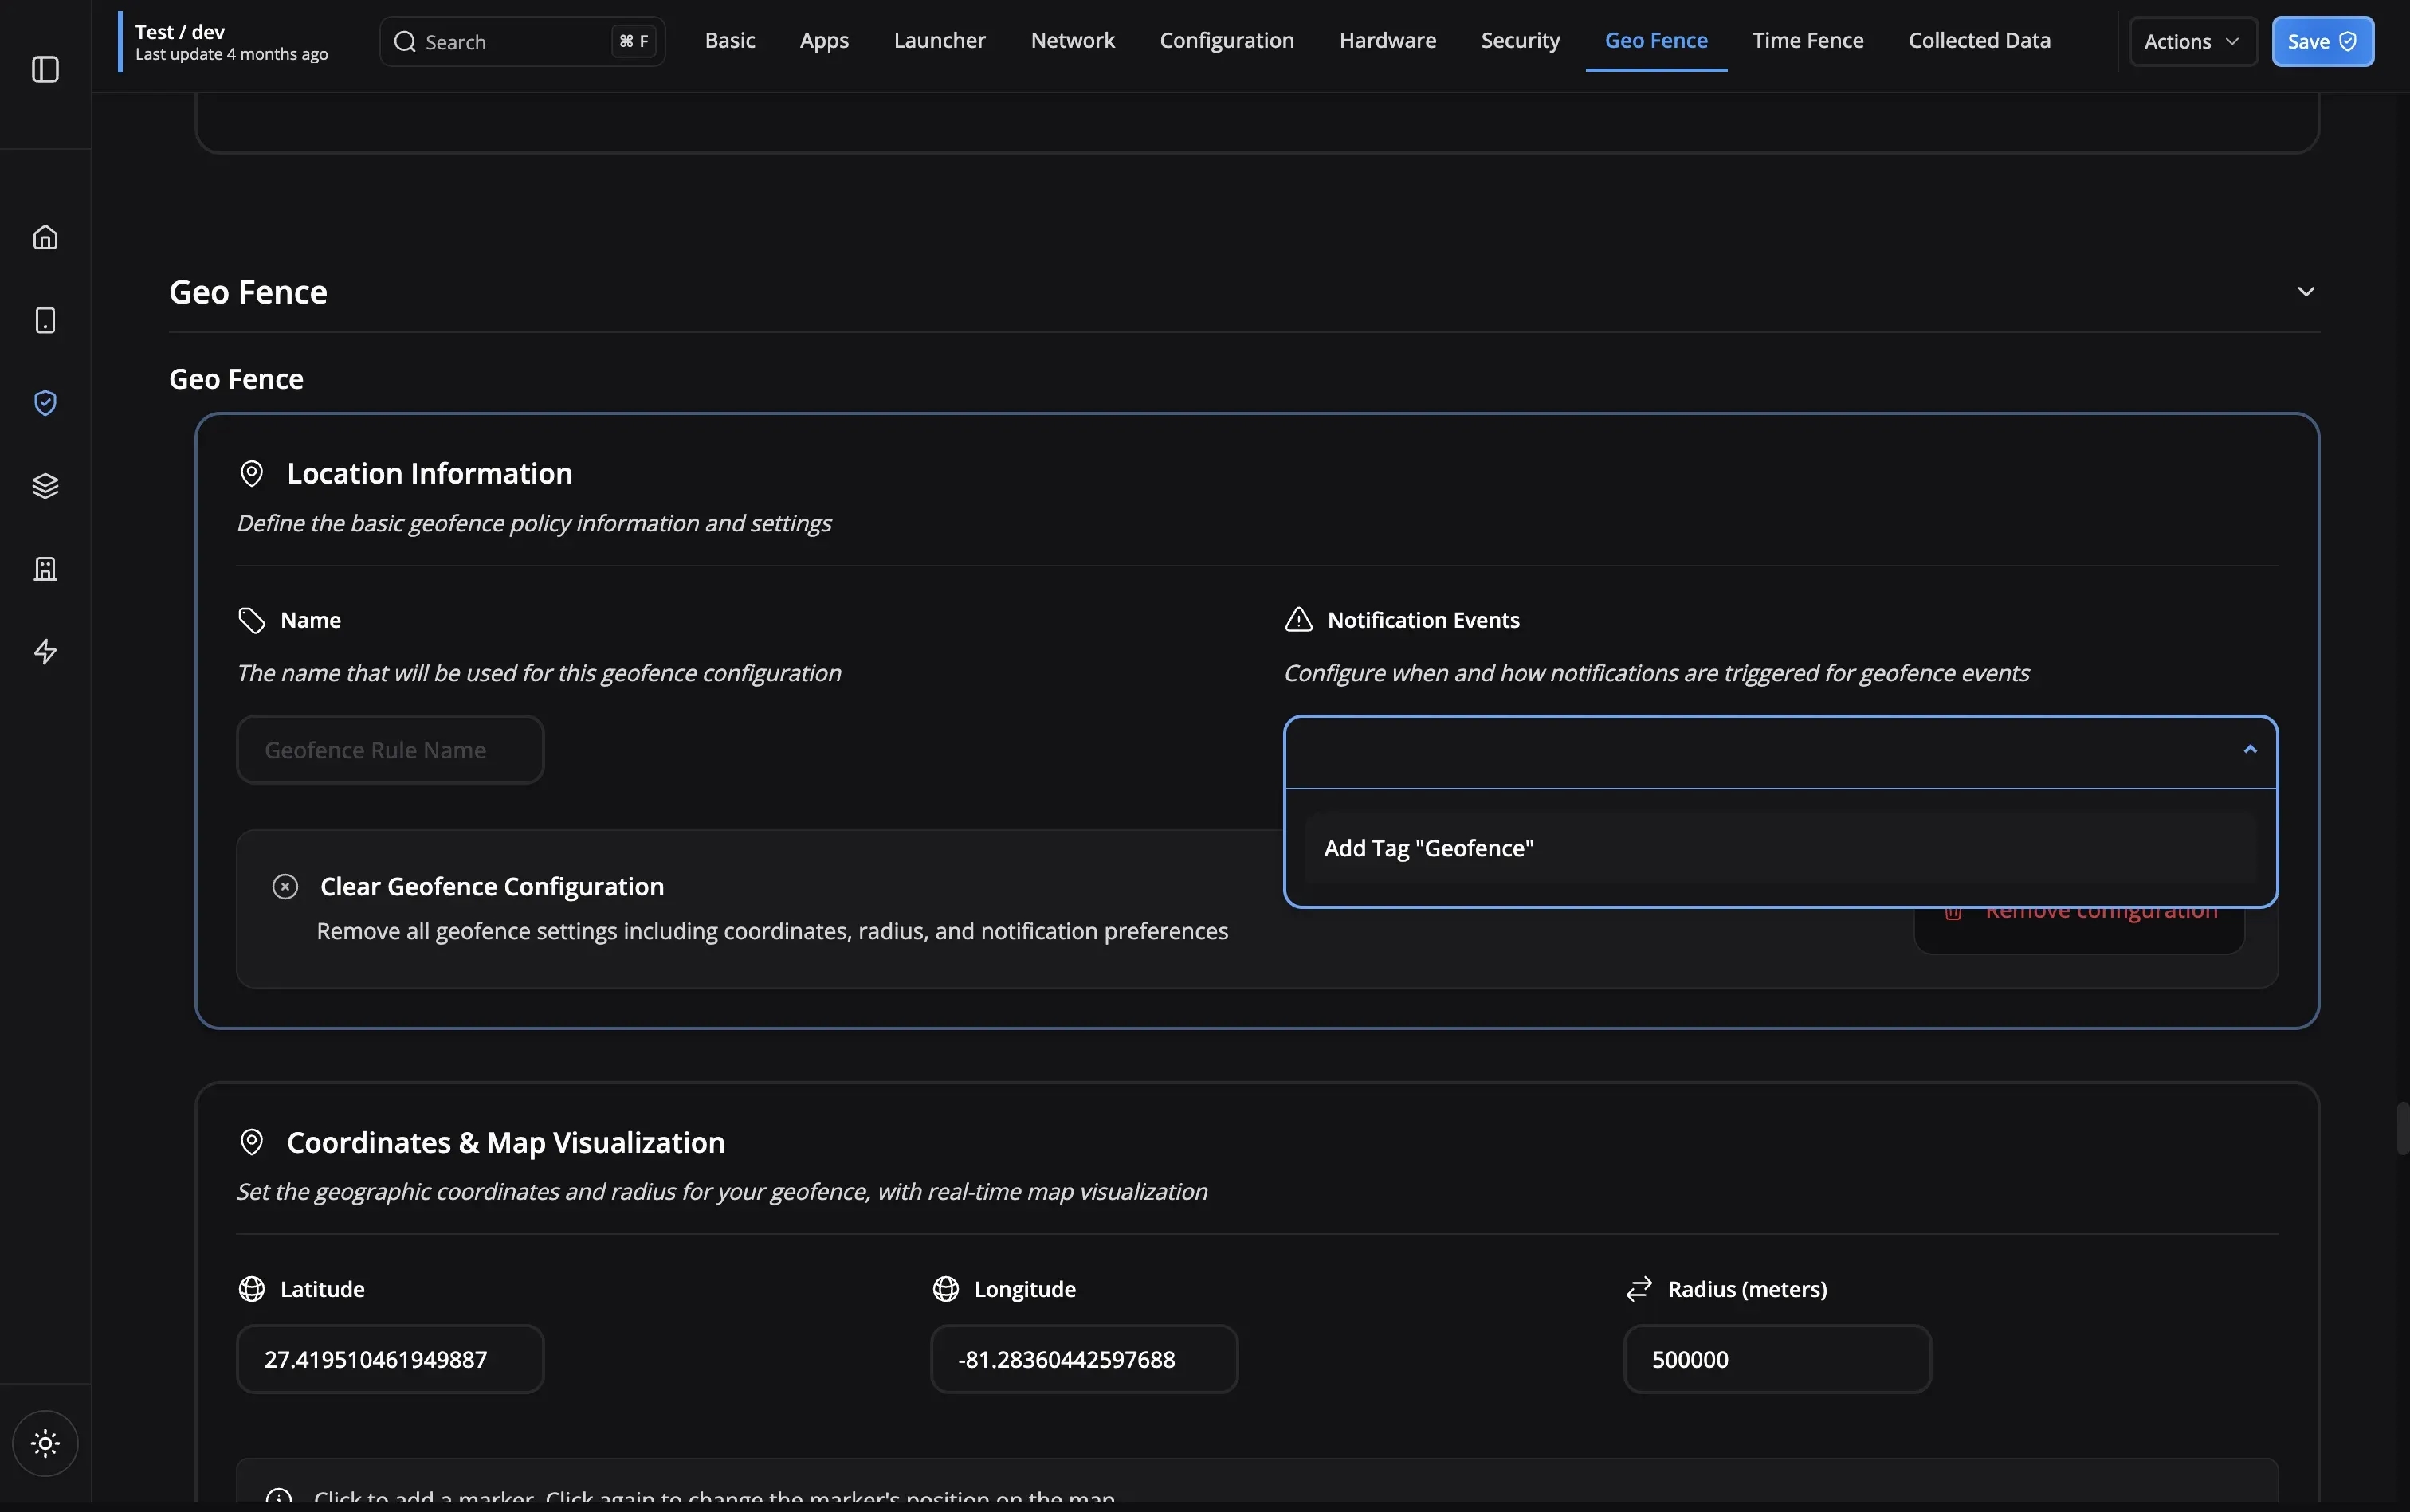Image resolution: width=2410 pixels, height=1512 pixels.
Task: Switch to the Time Fence tab
Action: click(x=1807, y=41)
